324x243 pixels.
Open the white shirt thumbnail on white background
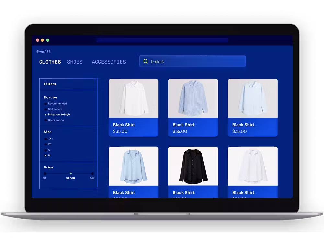253,166
